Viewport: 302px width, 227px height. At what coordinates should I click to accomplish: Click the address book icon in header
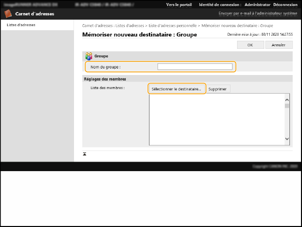pos(8,14)
